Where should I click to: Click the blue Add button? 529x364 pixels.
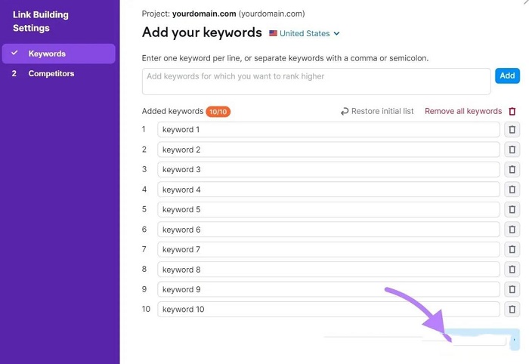(x=507, y=76)
